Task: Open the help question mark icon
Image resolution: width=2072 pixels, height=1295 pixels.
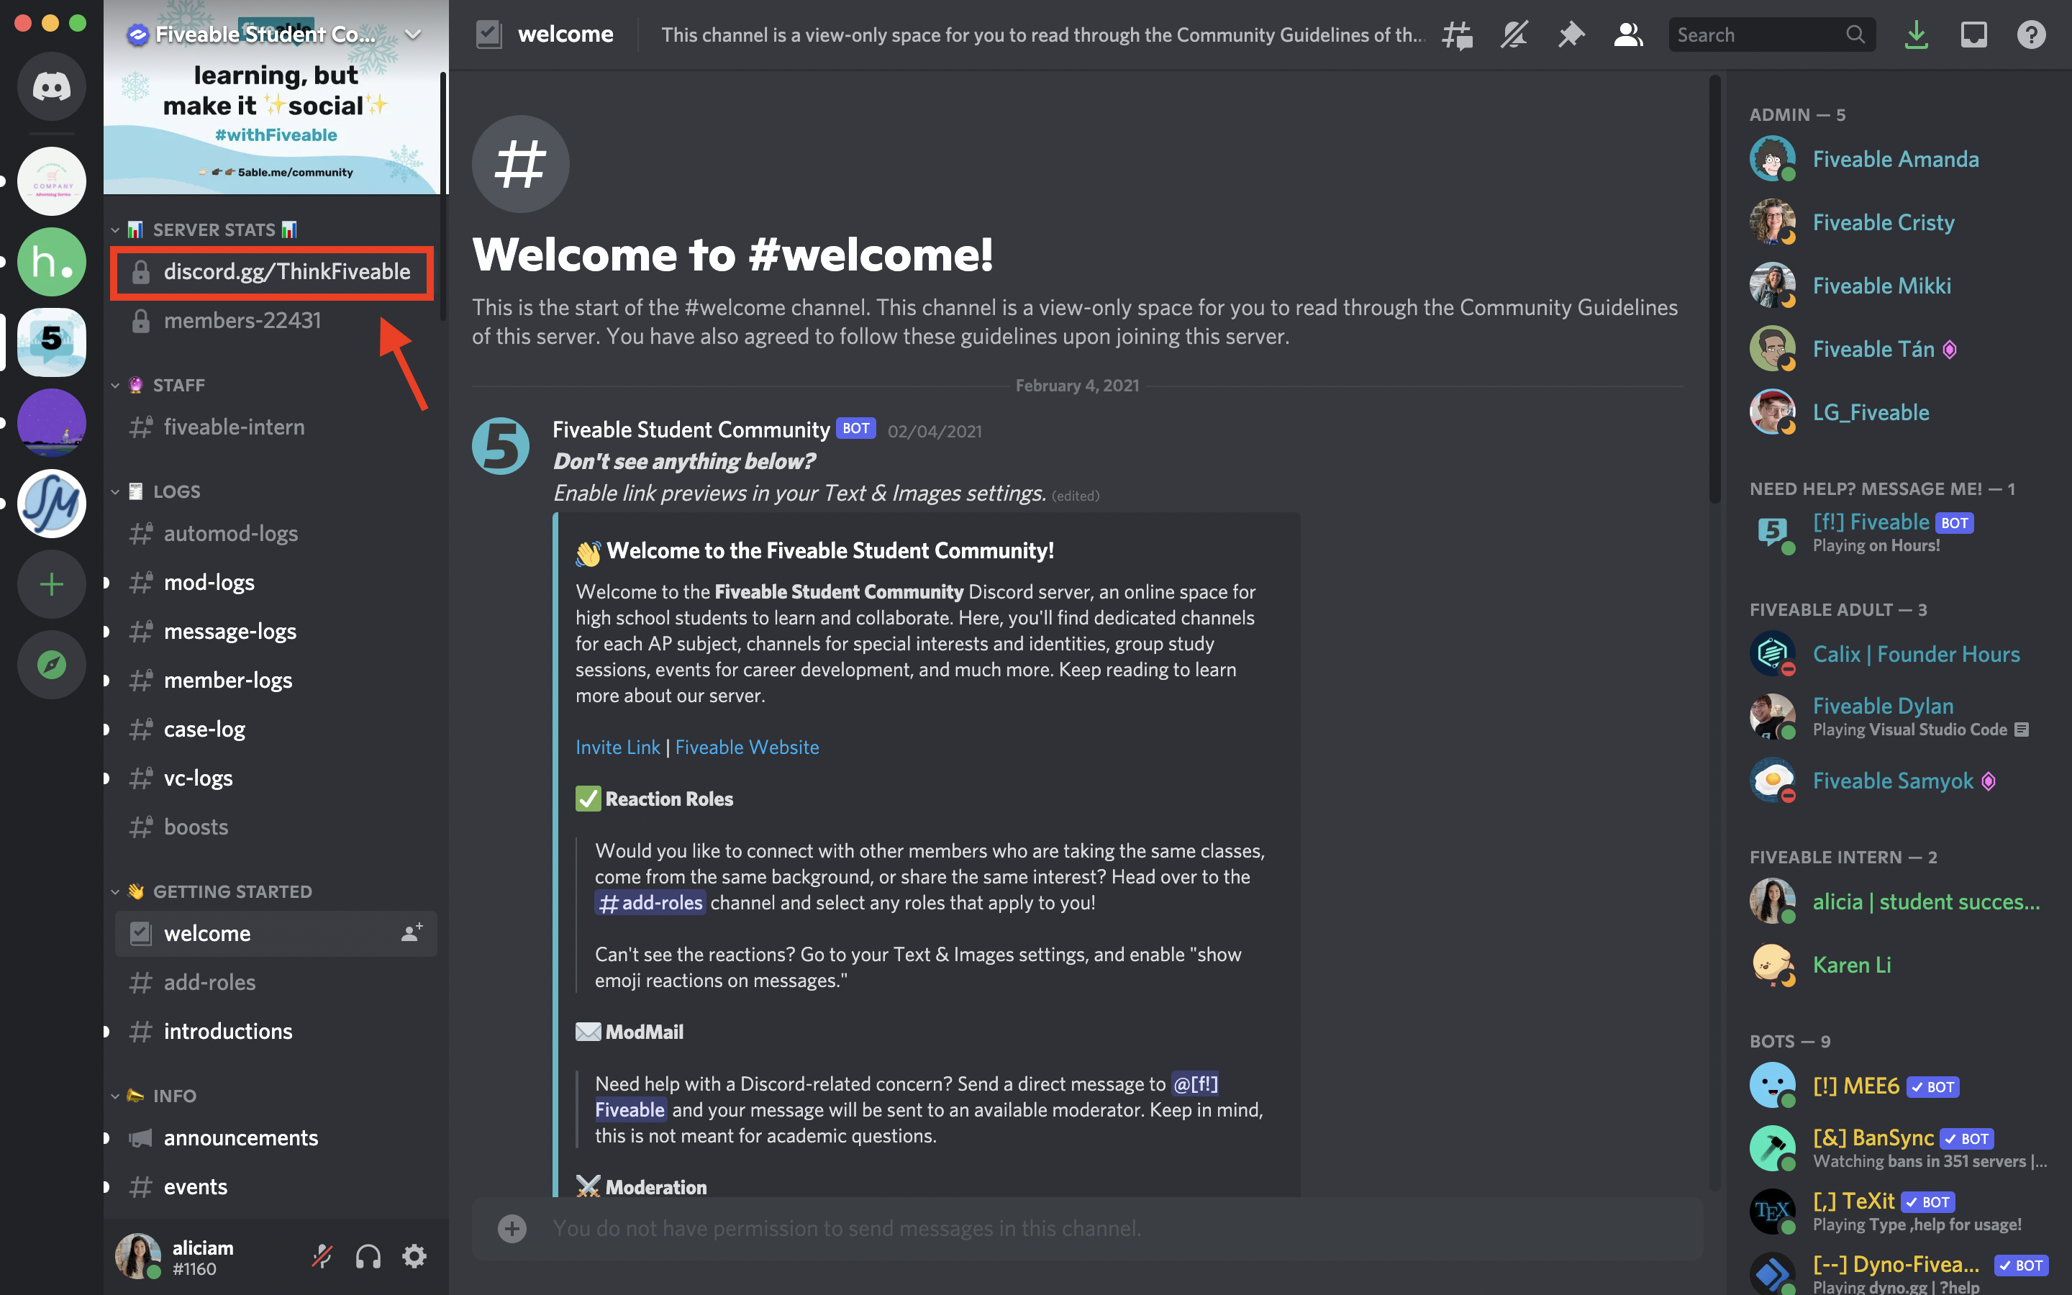Action: 2031,35
